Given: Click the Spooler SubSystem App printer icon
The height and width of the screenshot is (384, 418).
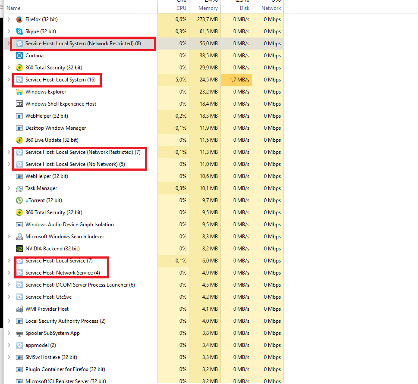Looking at the screenshot, I should (19, 333).
